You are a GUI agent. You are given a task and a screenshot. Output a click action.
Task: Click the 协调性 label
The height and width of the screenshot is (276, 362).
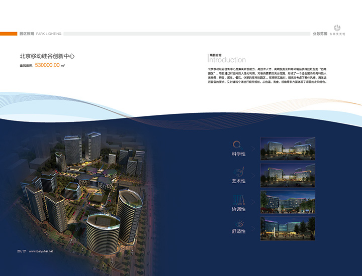pyautogui.click(x=238, y=209)
